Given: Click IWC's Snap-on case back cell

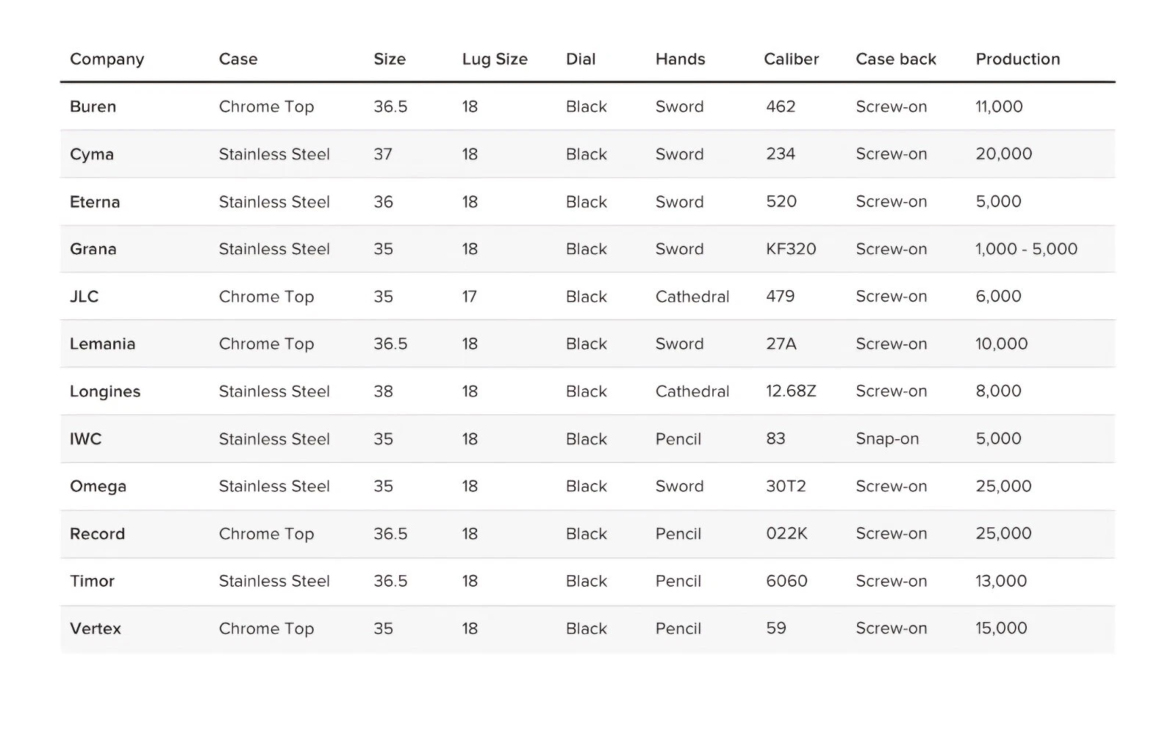Looking at the screenshot, I should click(887, 439).
